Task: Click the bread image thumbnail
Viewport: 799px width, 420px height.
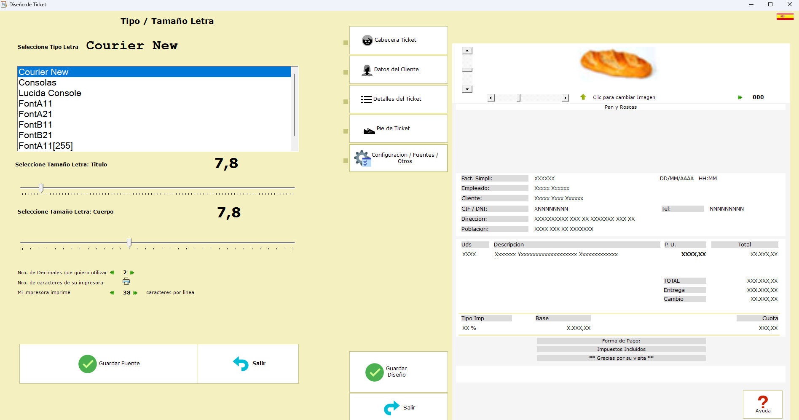Action: (617, 64)
